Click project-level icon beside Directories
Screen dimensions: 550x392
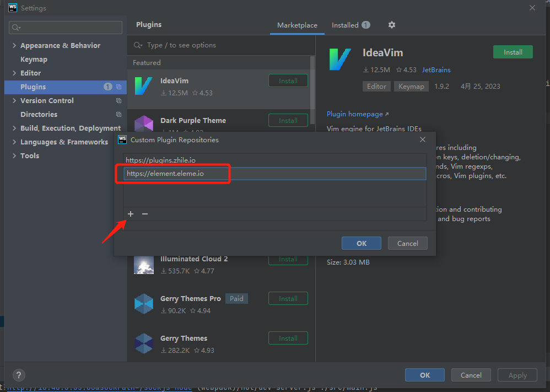tap(119, 115)
